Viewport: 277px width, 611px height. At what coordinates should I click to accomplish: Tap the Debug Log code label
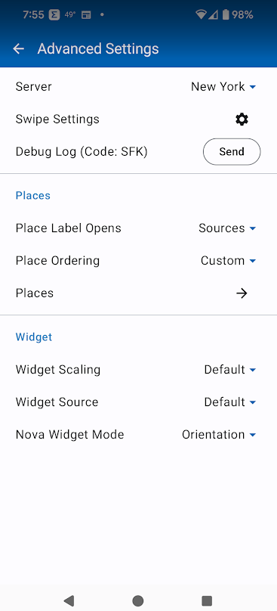[82, 151]
